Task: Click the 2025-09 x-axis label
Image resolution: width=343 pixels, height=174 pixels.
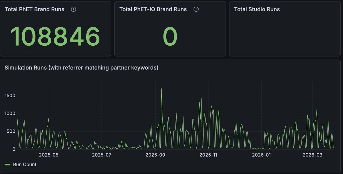Action: click(155, 155)
